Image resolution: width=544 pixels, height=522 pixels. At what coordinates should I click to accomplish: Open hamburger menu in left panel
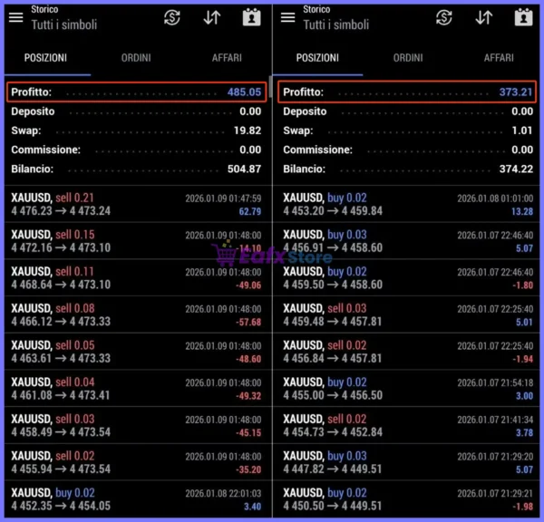[x=16, y=17]
